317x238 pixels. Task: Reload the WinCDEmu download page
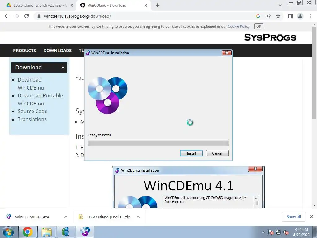pyautogui.click(x=27, y=16)
